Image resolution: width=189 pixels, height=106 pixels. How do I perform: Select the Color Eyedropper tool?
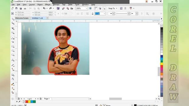point(13,84)
